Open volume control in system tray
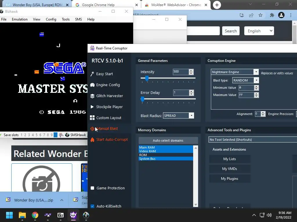 [269, 215]
